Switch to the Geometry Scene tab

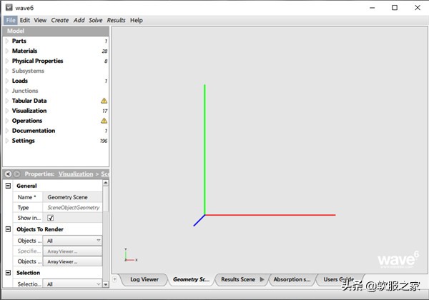pyautogui.click(x=191, y=279)
